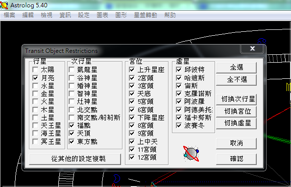Uncheck the 阿德美托 checkbox
Image resolution: width=291 pixels, height=187 pixels.
pos(179,110)
